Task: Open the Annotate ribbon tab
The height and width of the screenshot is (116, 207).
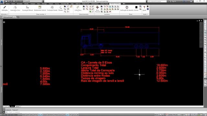Action: point(19,4)
